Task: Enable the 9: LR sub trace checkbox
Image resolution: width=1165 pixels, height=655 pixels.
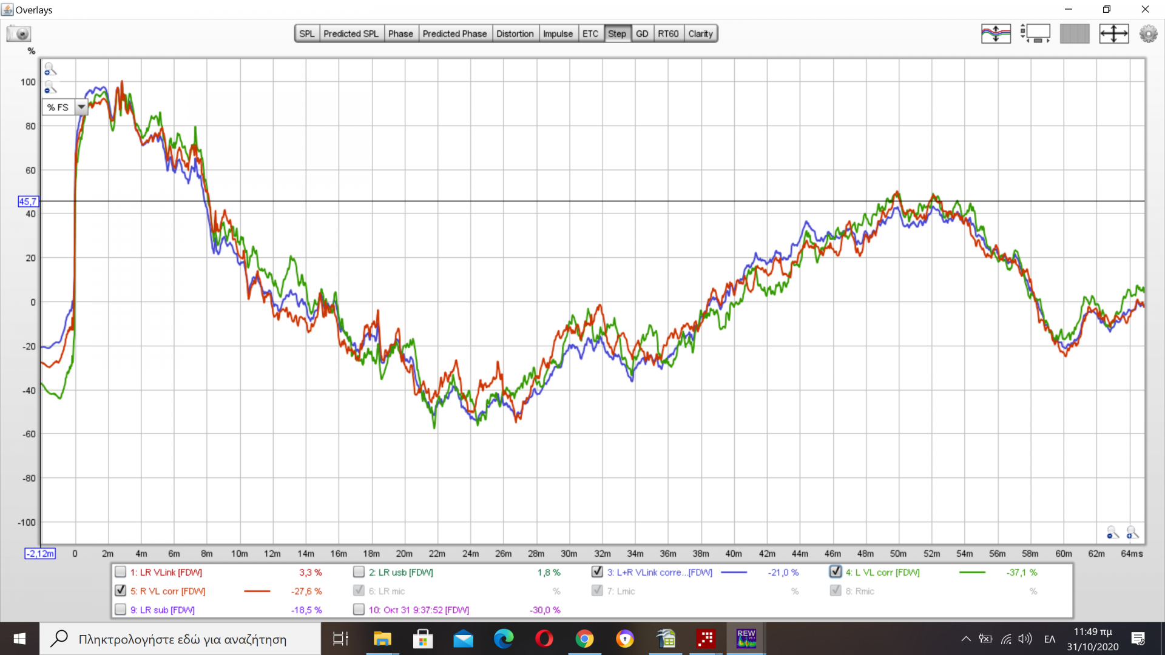Action: tap(121, 610)
